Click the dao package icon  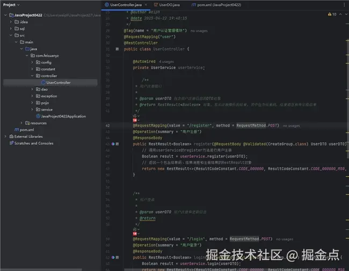coord(38,89)
